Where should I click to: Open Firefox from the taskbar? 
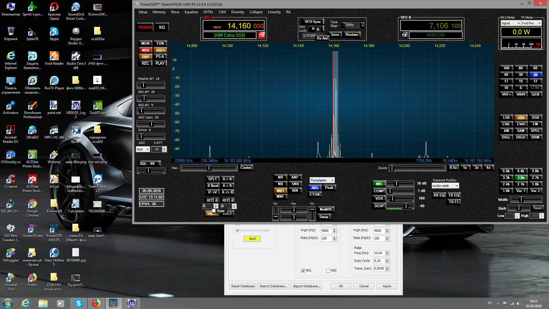(96, 303)
